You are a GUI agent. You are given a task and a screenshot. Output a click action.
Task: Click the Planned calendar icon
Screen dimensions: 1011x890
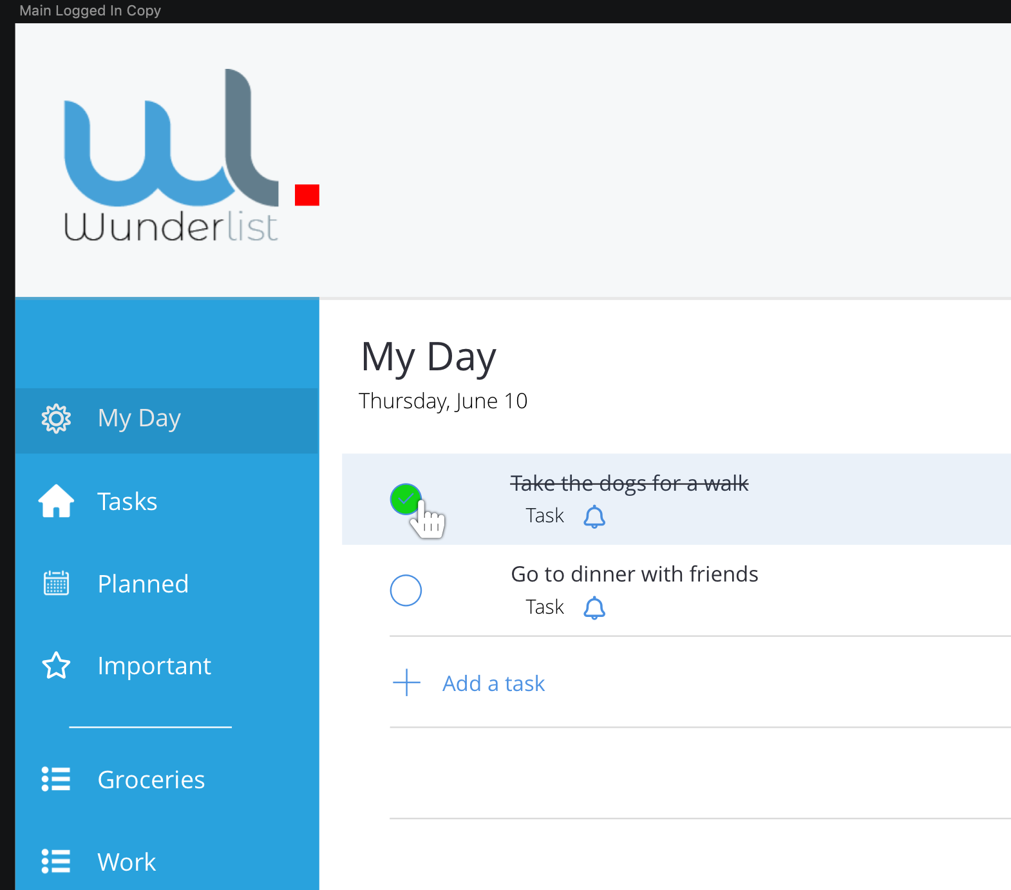[56, 583]
